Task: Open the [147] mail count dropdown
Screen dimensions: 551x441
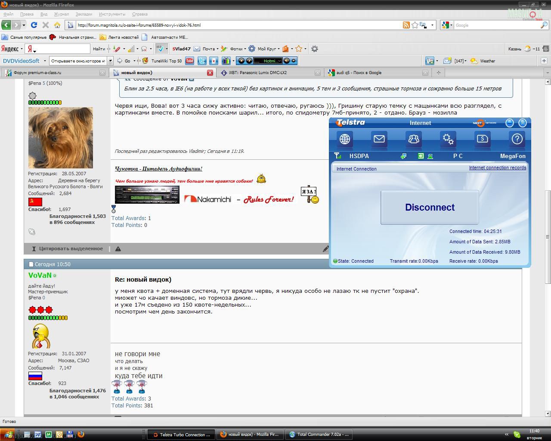Action: click(x=465, y=61)
